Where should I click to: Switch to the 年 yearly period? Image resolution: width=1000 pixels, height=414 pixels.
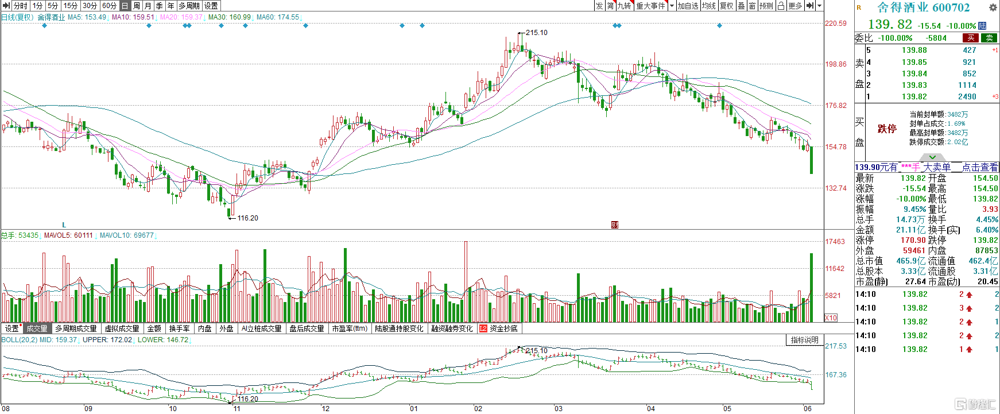pyautogui.click(x=170, y=6)
